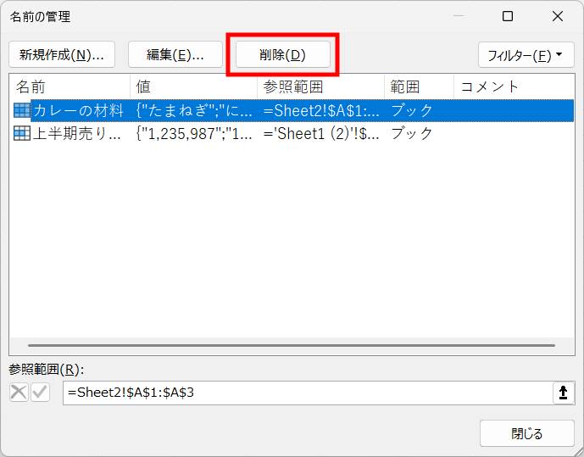Image resolution: width=584 pixels, height=457 pixels.
Task: Click the コメント column header
Action: coord(514,86)
